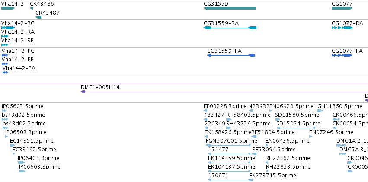Select the CG31559-PA coding sequence glyph
Screen dimensions: 368x182
231,55
